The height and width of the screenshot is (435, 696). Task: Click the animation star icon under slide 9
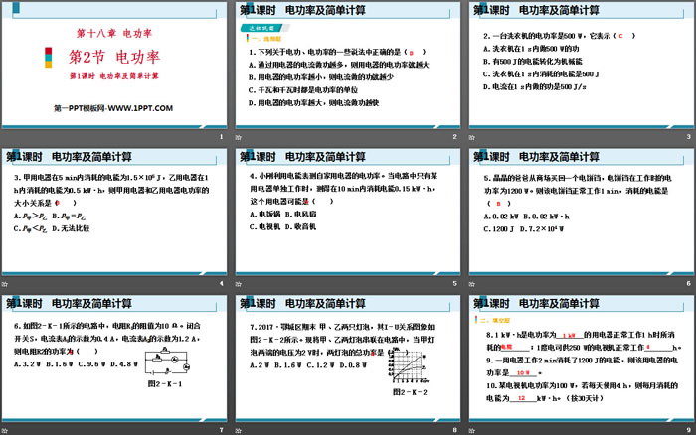pyautogui.click(x=472, y=430)
